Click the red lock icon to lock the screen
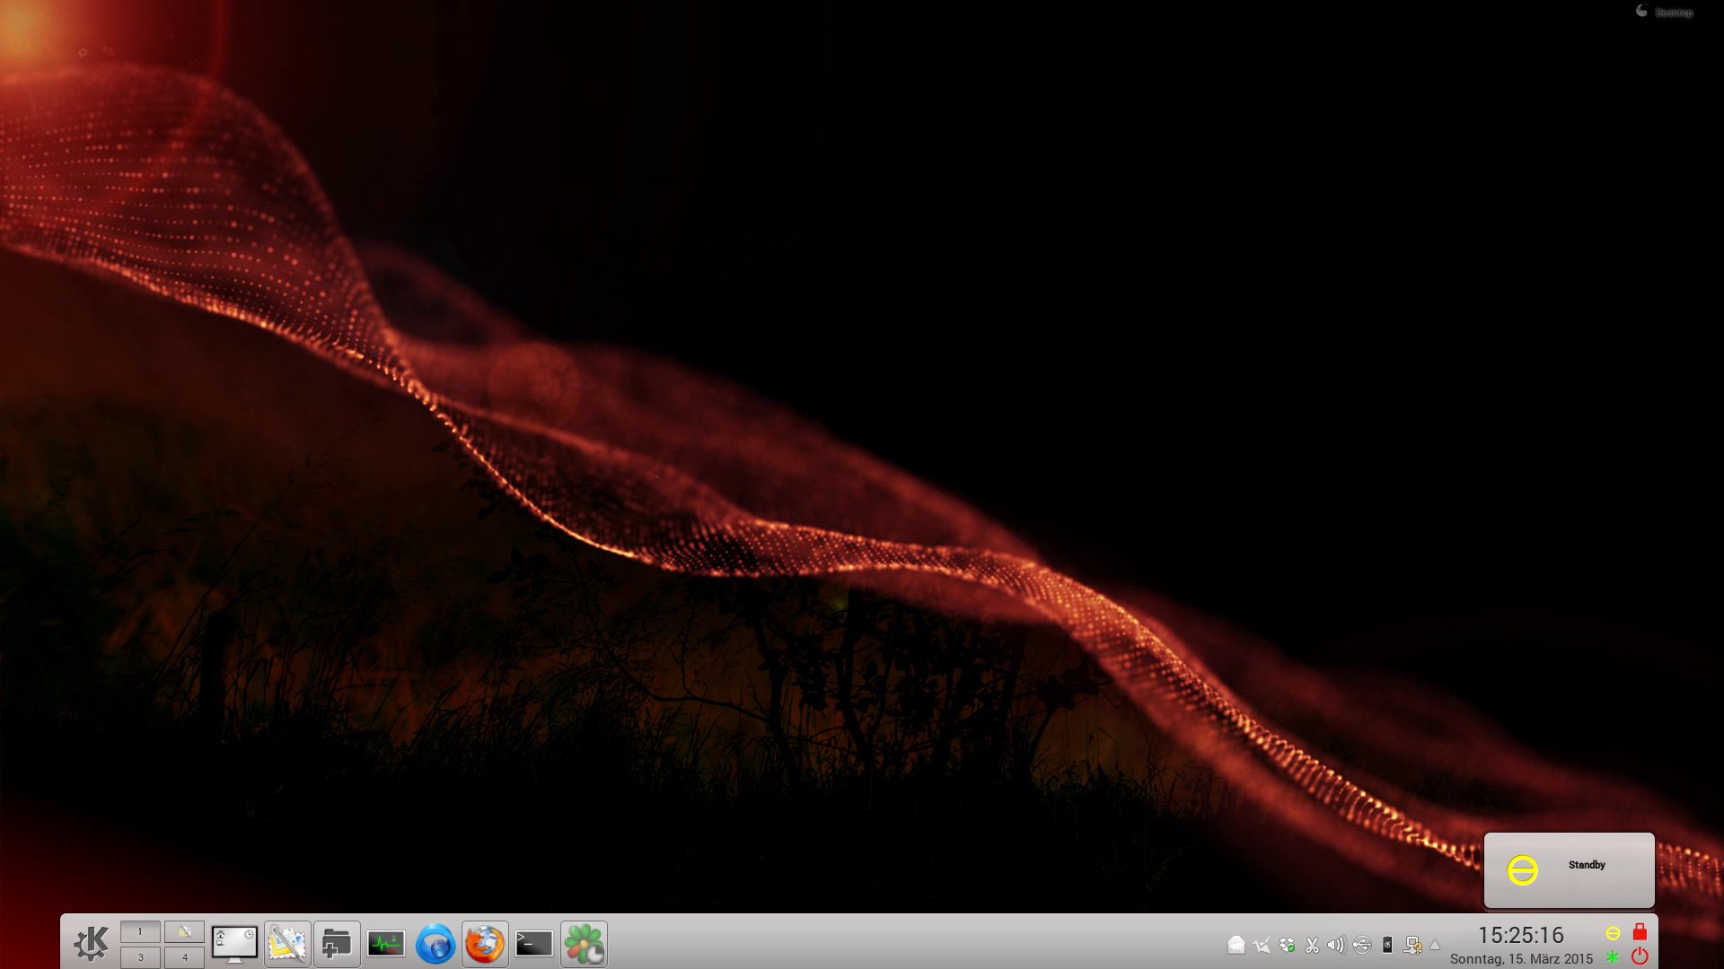Image resolution: width=1724 pixels, height=969 pixels. [1640, 933]
